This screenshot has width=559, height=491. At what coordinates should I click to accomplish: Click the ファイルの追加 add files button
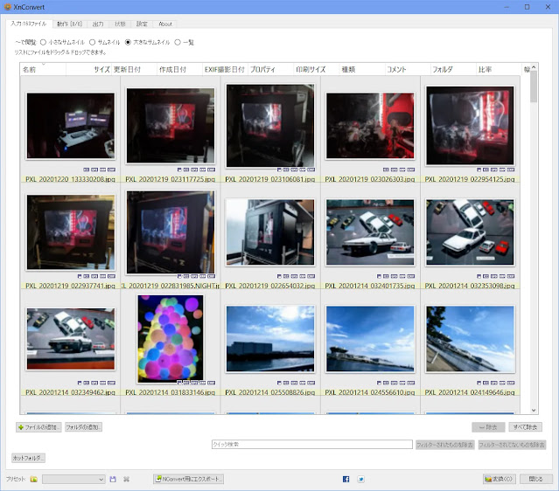click(x=38, y=427)
